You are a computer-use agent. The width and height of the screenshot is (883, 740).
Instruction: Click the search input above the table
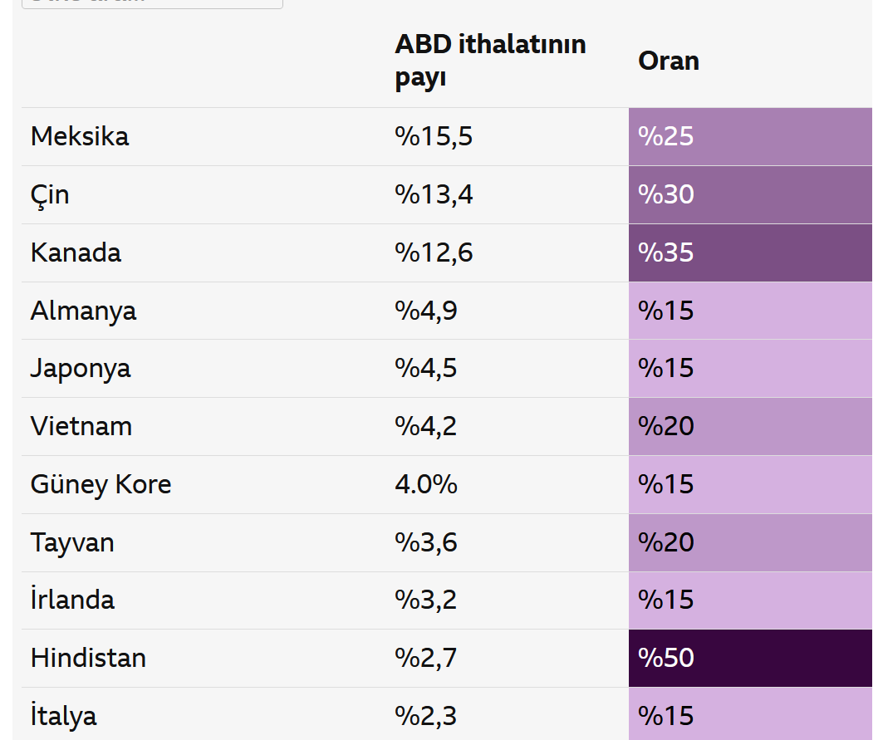coord(152,2)
